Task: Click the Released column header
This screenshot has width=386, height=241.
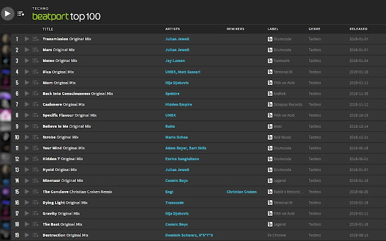Action: (358, 28)
